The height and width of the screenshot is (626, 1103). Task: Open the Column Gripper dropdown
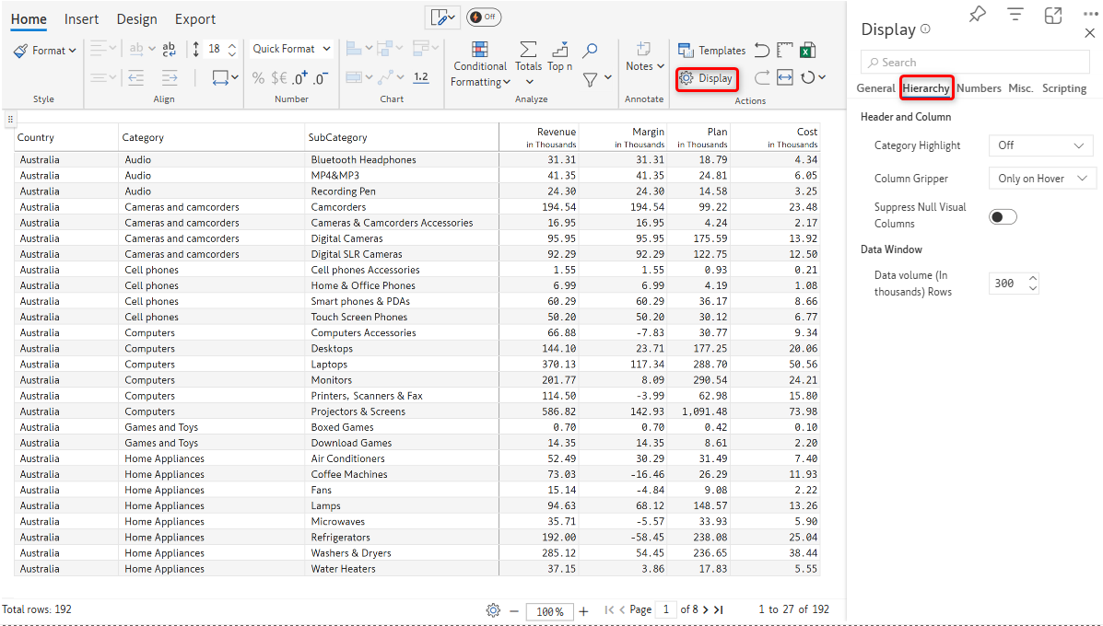click(x=1039, y=179)
